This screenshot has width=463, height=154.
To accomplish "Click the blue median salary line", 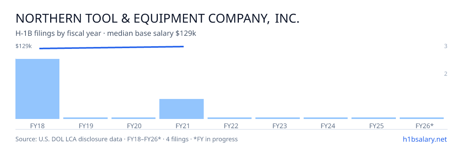I will coord(112,47).
